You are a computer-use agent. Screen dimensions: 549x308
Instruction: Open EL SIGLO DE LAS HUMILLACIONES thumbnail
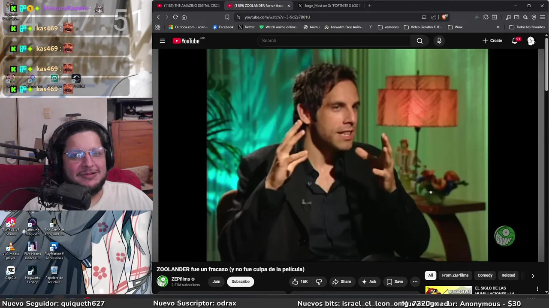449,290
